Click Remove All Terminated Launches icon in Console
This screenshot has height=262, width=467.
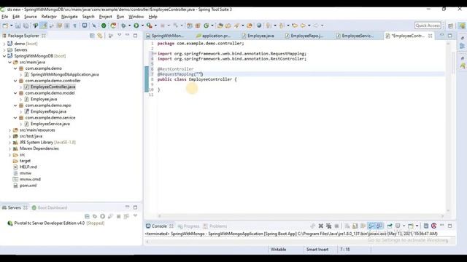(x=329, y=226)
